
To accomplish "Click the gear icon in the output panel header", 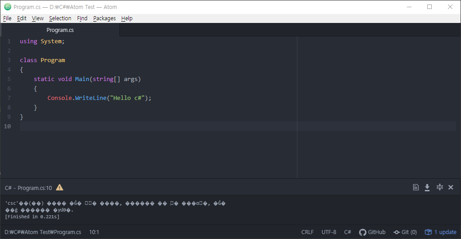I will 439,187.
